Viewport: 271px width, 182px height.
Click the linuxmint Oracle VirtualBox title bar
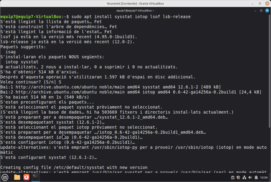pos(135,3)
